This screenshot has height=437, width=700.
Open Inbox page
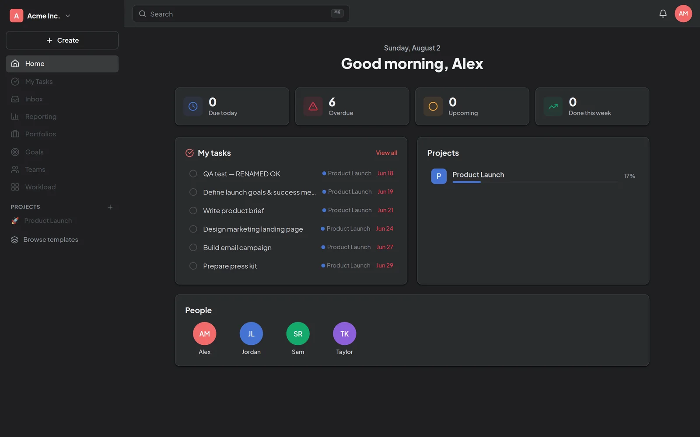(x=62, y=99)
